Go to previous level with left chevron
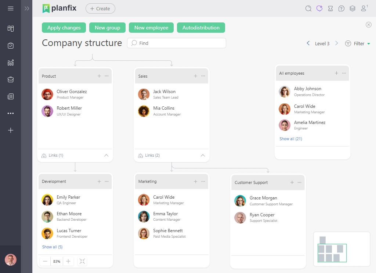The image size is (376, 273). click(x=308, y=43)
